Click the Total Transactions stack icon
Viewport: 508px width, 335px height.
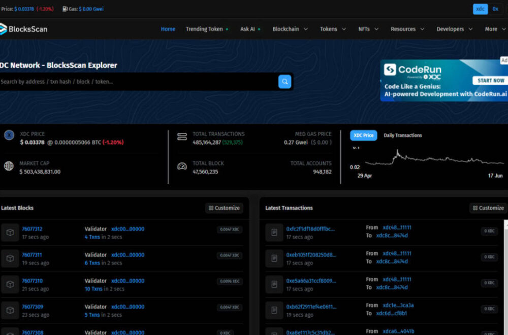click(x=182, y=137)
